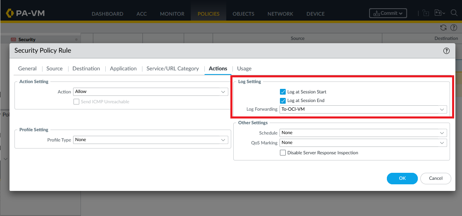The width and height of the screenshot is (462, 216).
Task: Open the Action dropdown set to Allow
Action: click(x=150, y=92)
